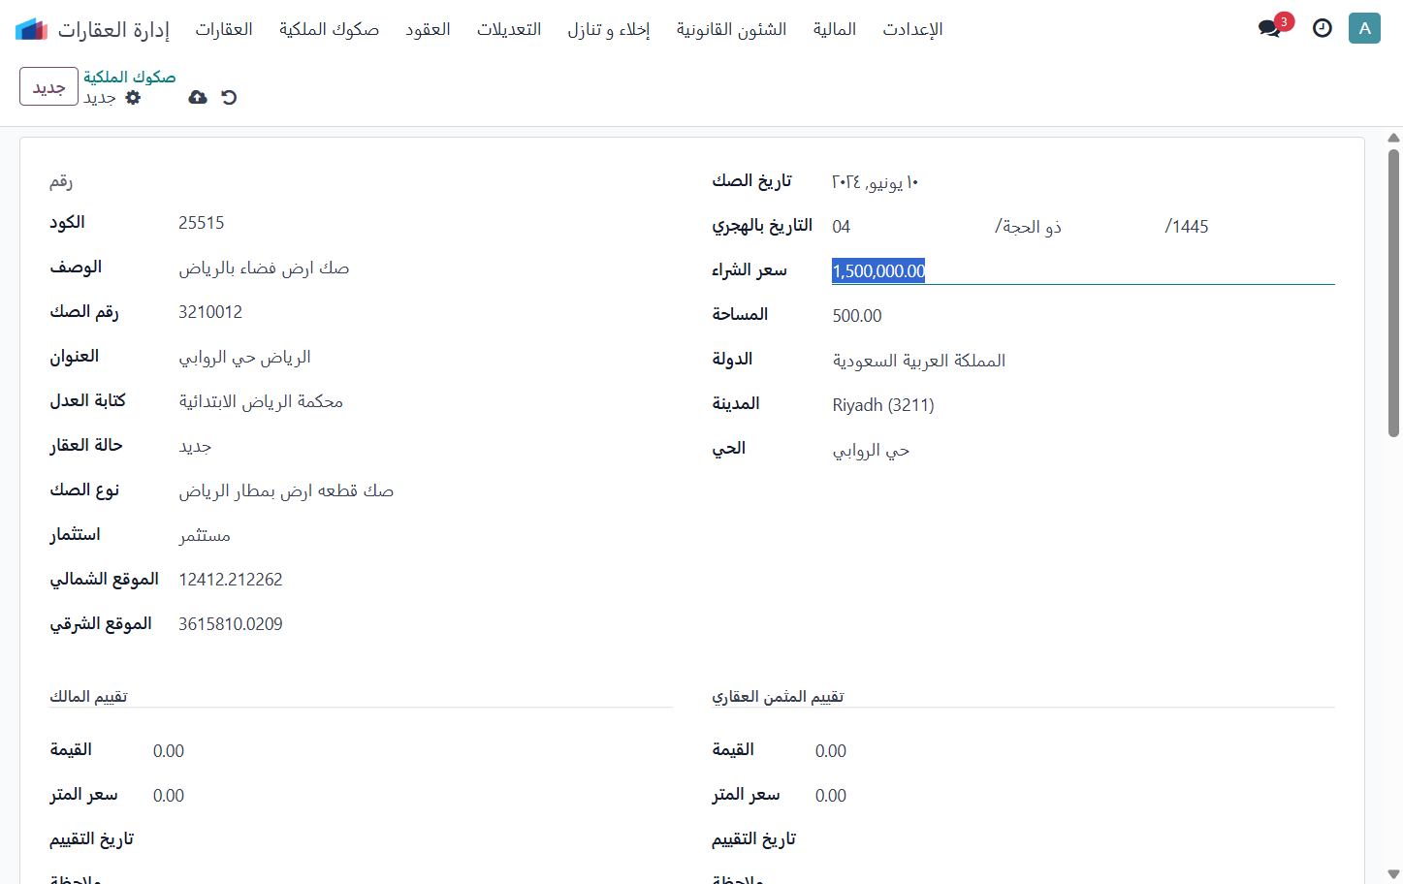Open the العقود menu
This screenshot has width=1403, height=884.
[x=428, y=29]
